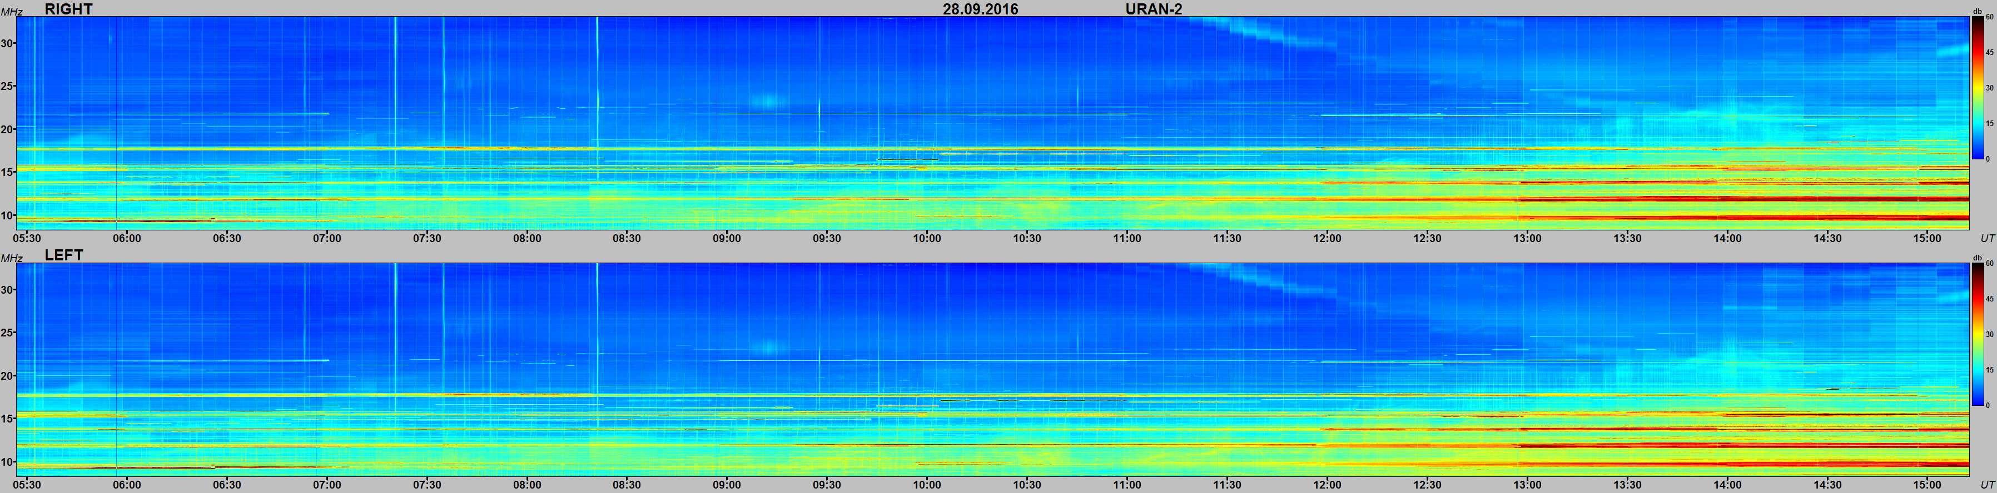Click the 20 MHz tick on RIGHT panel axis
The image size is (1997, 493).
tap(7, 129)
